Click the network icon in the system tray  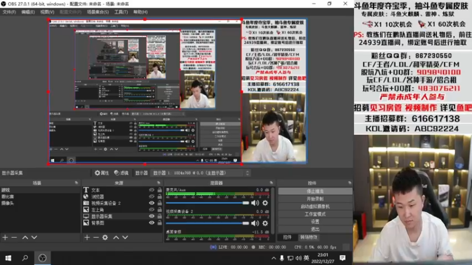(290, 258)
